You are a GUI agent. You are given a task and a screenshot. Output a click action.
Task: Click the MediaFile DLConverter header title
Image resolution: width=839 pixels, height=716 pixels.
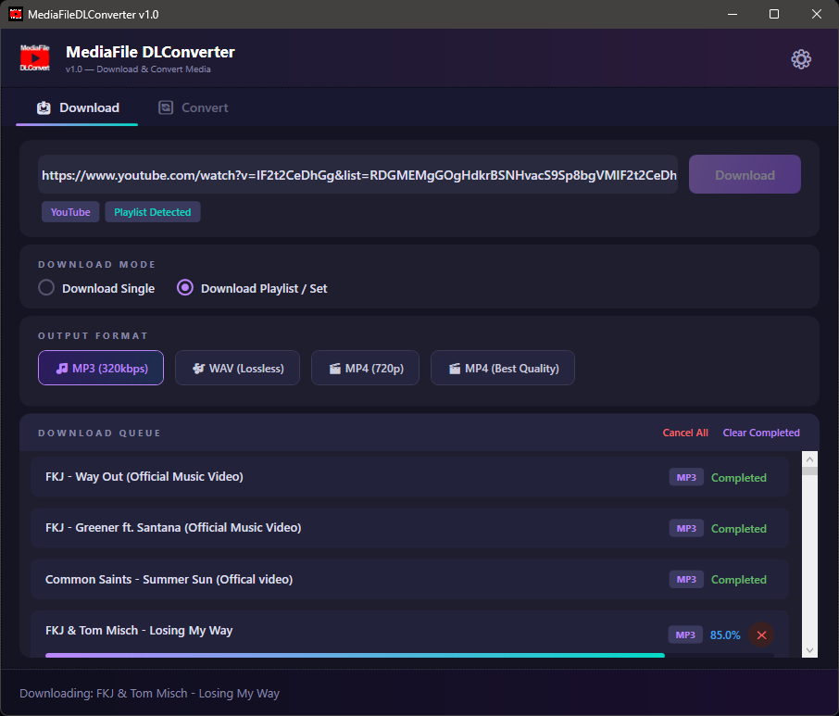[150, 52]
